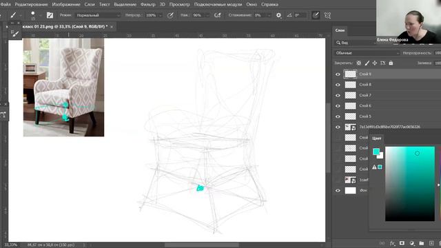
Task: Click the Сглаживание 0% smoothing field
Action: click(260, 15)
